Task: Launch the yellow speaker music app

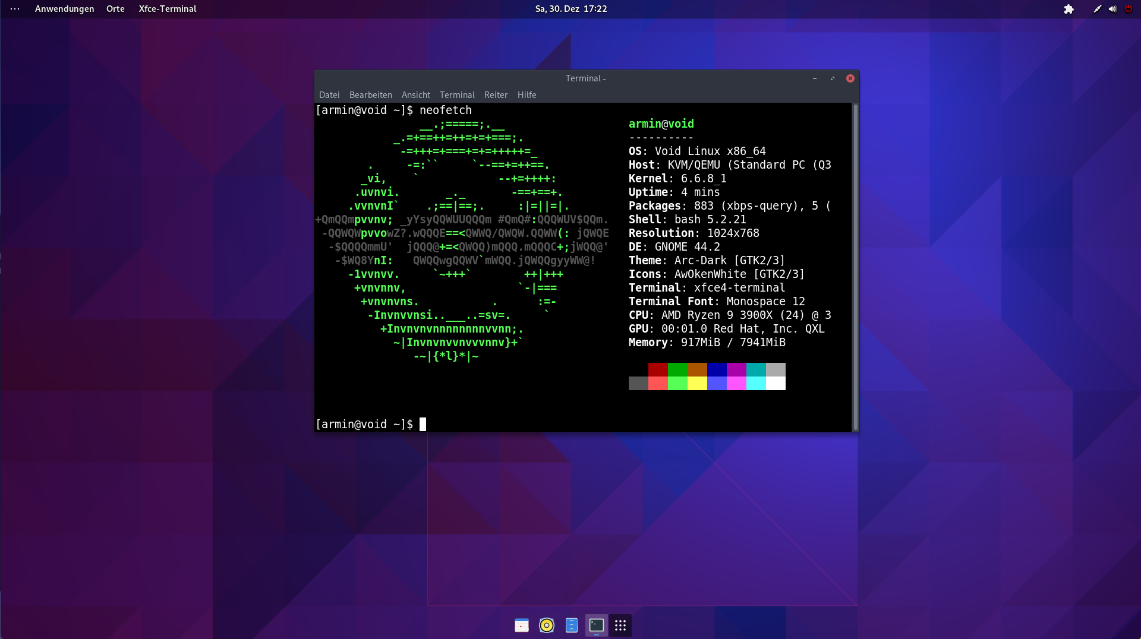Action: click(546, 625)
